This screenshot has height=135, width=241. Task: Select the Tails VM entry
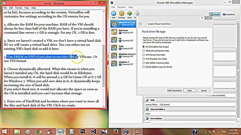123,48
